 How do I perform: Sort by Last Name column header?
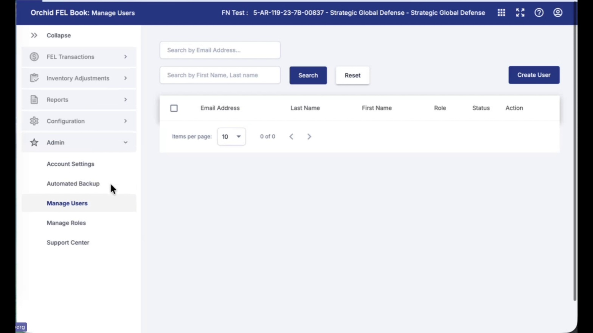coord(305,108)
